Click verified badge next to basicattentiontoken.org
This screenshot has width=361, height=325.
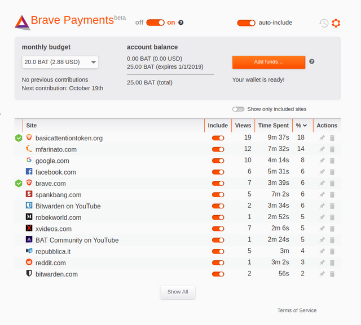click(x=19, y=138)
